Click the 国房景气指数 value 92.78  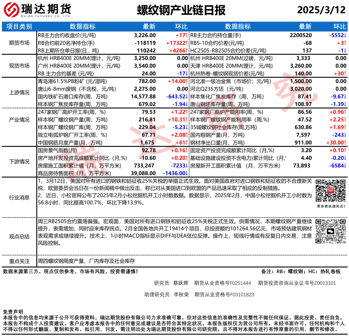(149, 151)
